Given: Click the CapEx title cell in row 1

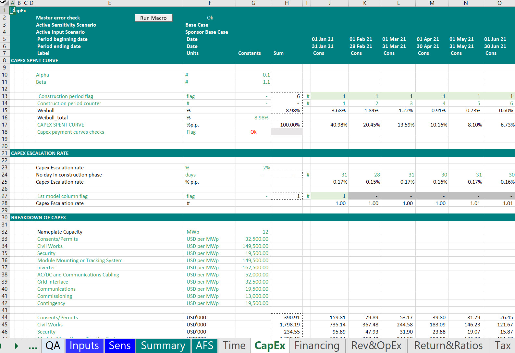Looking at the screenshot, I should point(19,11).
